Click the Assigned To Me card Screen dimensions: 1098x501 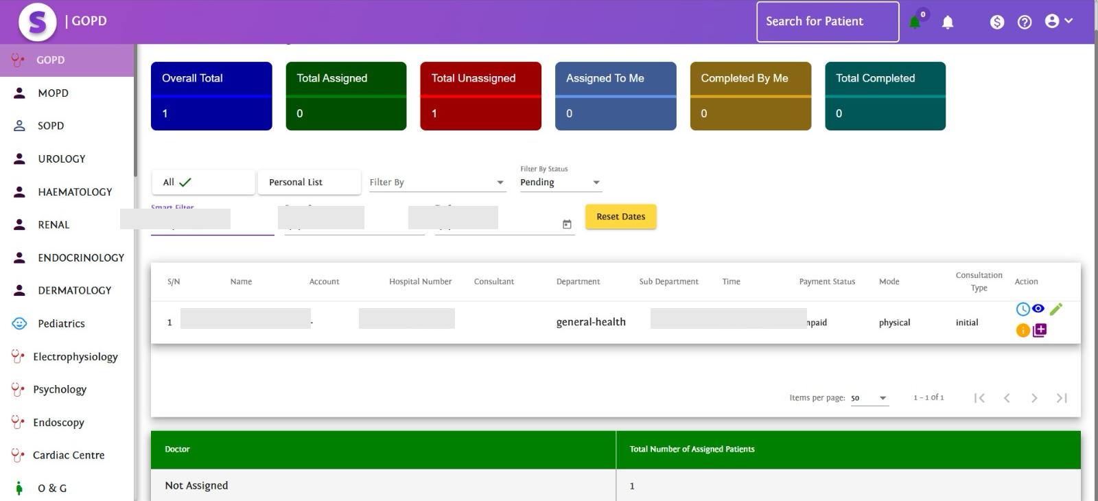coord(616,96)
